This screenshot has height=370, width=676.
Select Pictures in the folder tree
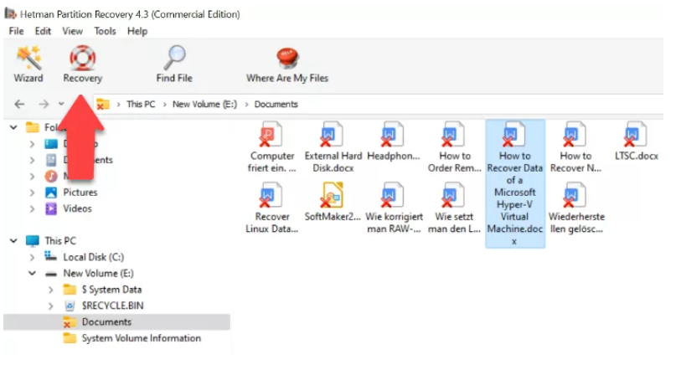coord(80,193)
